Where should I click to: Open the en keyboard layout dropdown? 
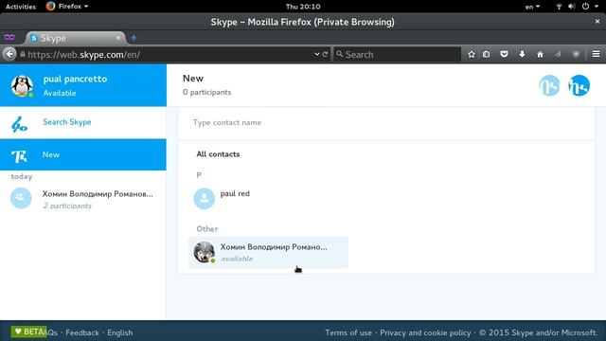pos(532,7)
